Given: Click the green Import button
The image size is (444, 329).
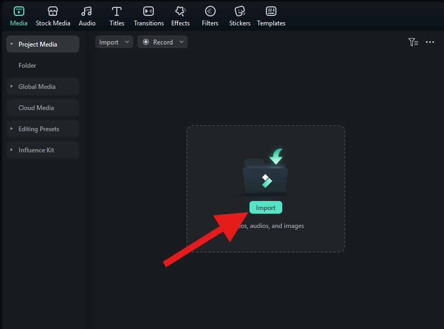Looking at the screenshot, I should point(265,208).
